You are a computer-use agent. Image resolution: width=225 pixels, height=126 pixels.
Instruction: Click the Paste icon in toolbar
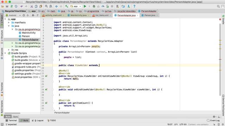[x=41, y=6]
